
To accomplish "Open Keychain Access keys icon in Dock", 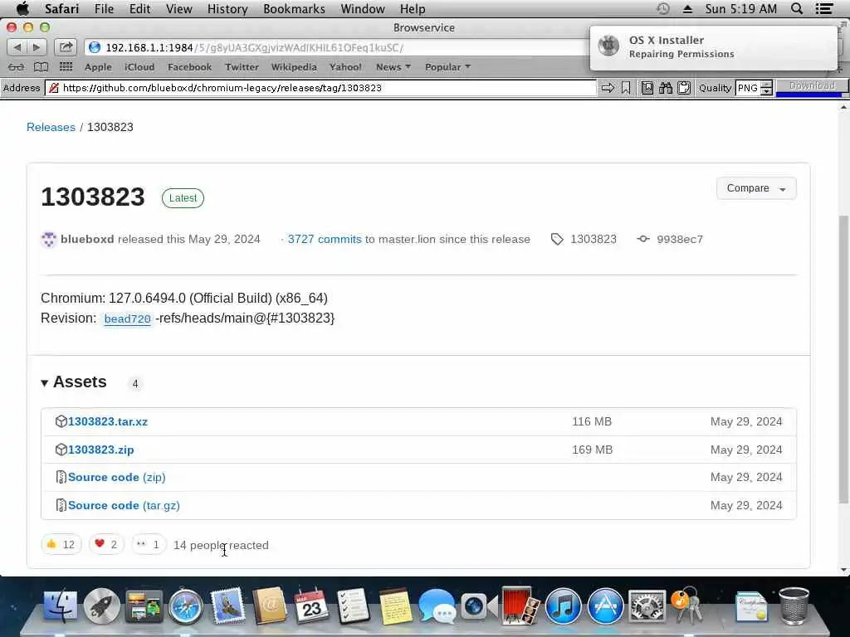I will (x=688, y=605).
